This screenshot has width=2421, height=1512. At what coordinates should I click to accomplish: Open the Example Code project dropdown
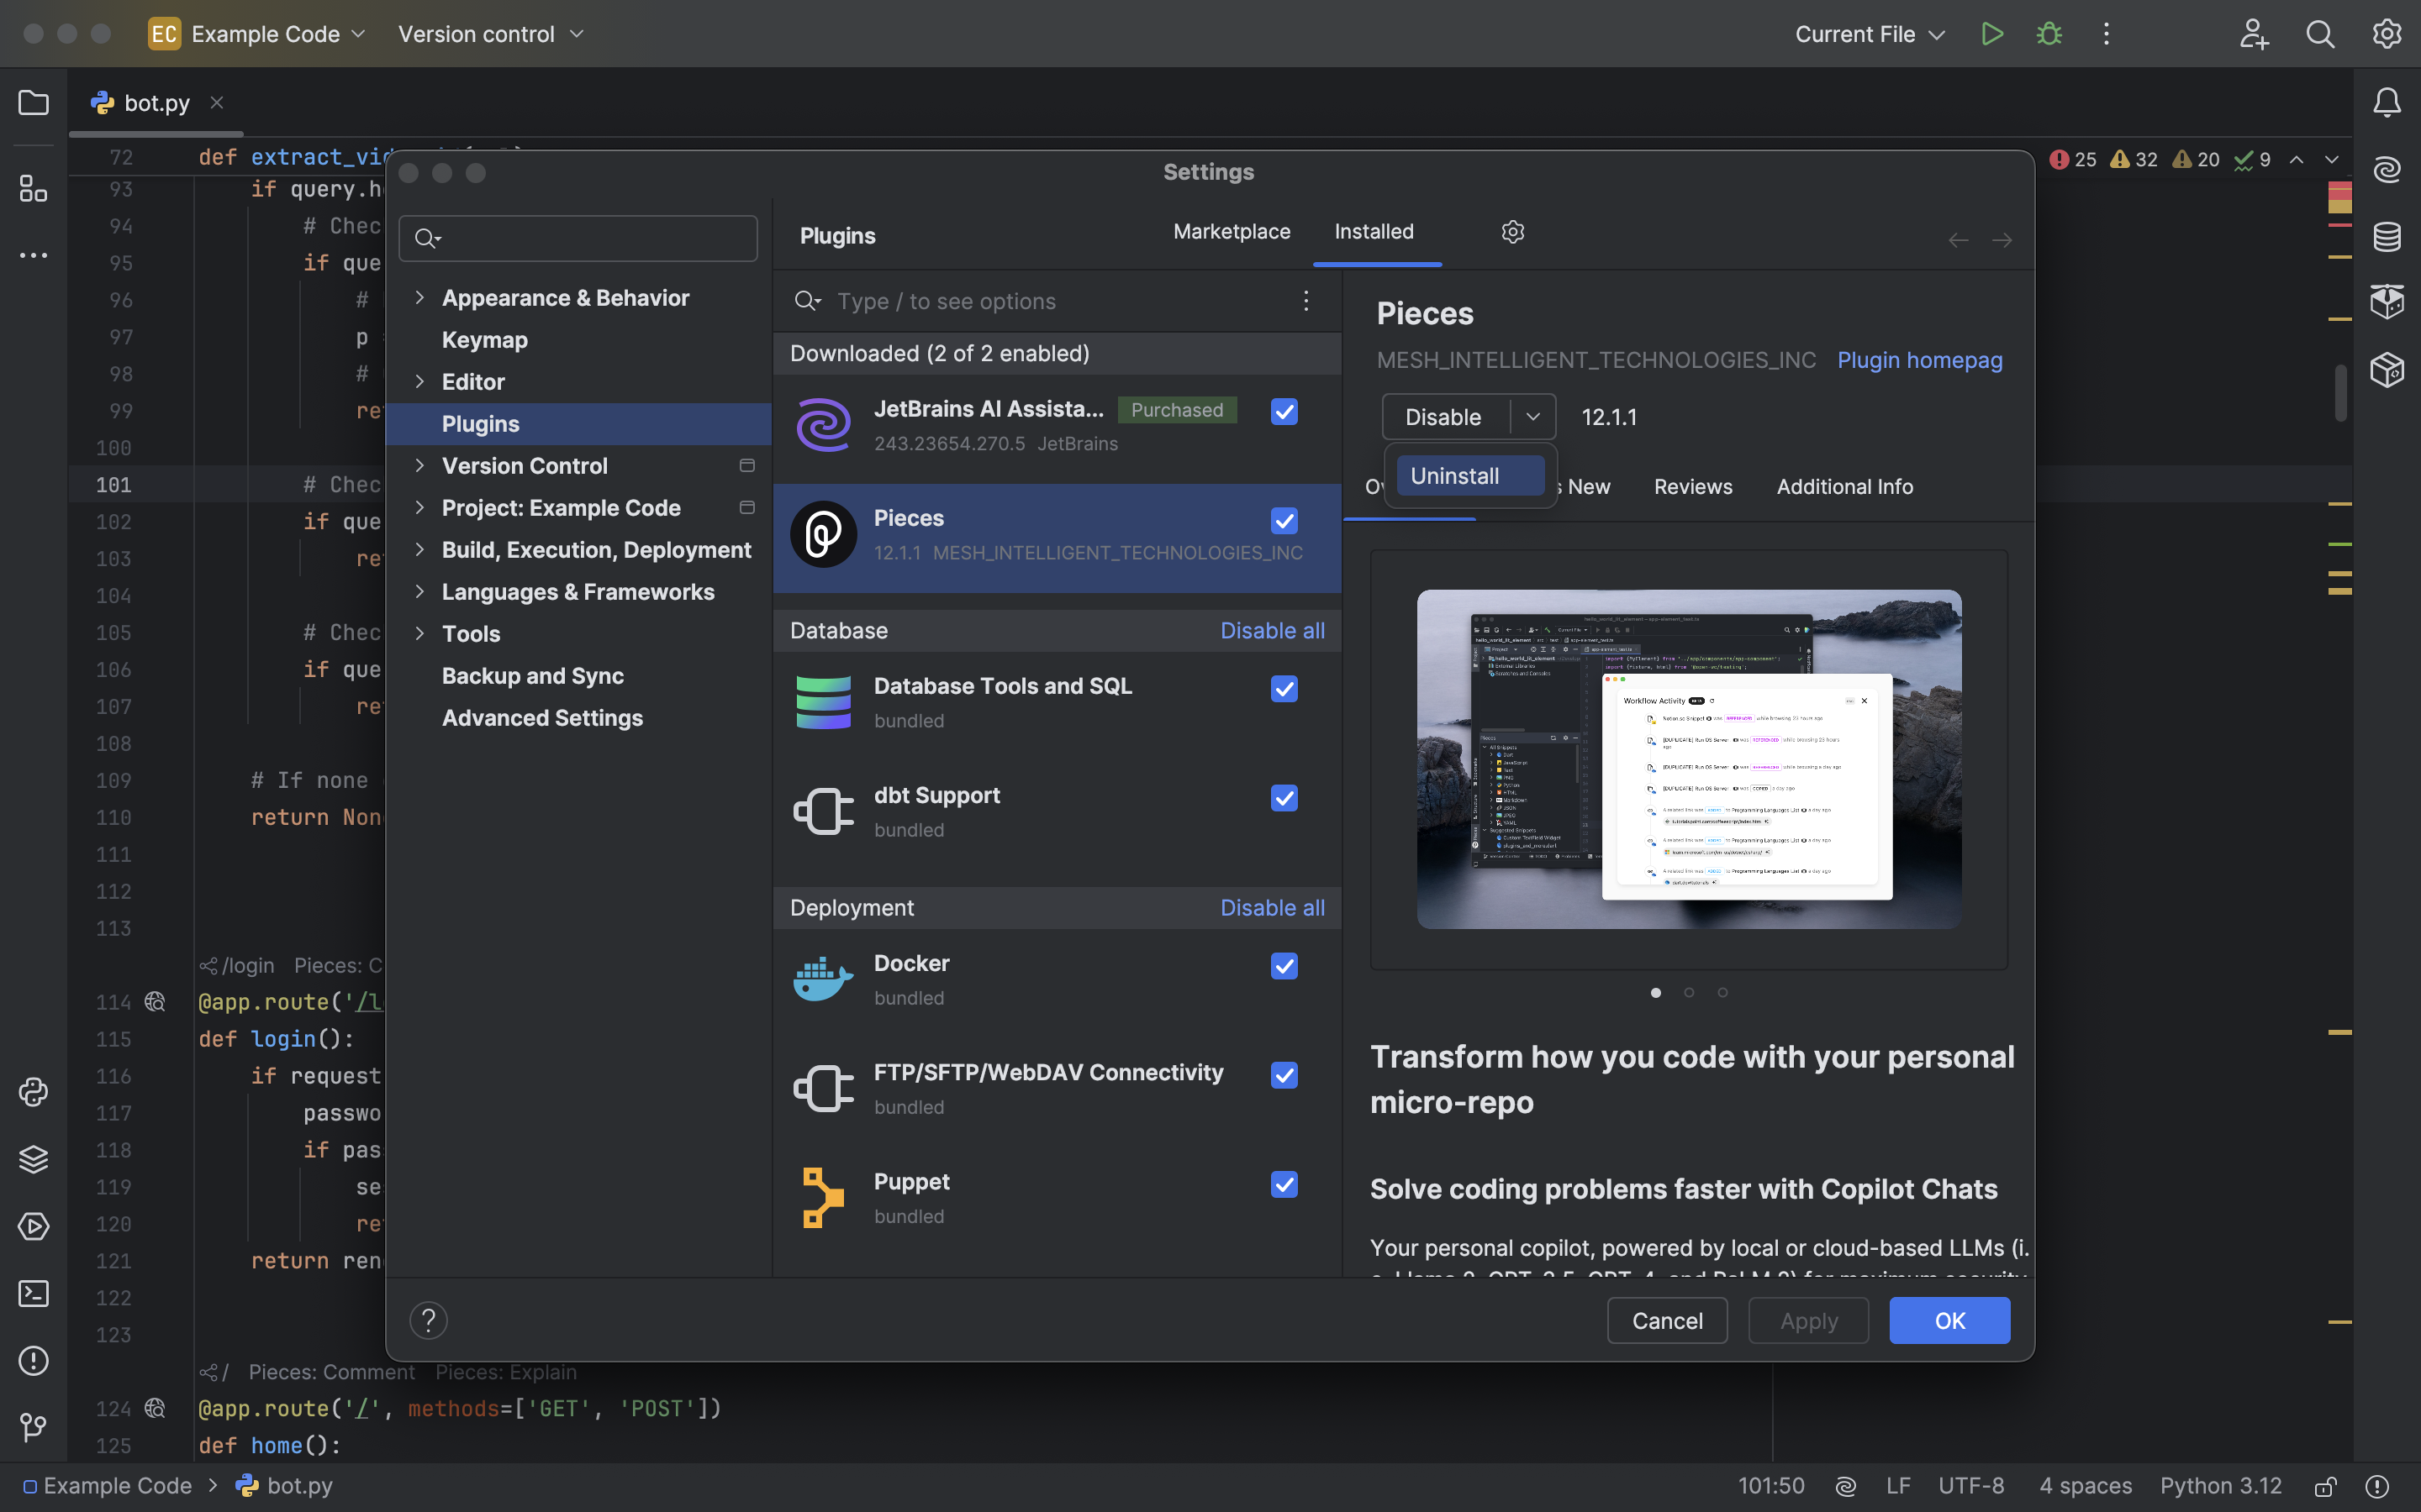257,34
